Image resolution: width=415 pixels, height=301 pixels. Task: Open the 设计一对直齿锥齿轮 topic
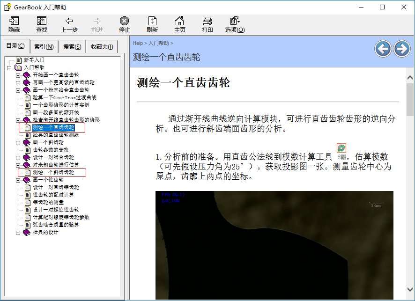(x=56, y=187)
